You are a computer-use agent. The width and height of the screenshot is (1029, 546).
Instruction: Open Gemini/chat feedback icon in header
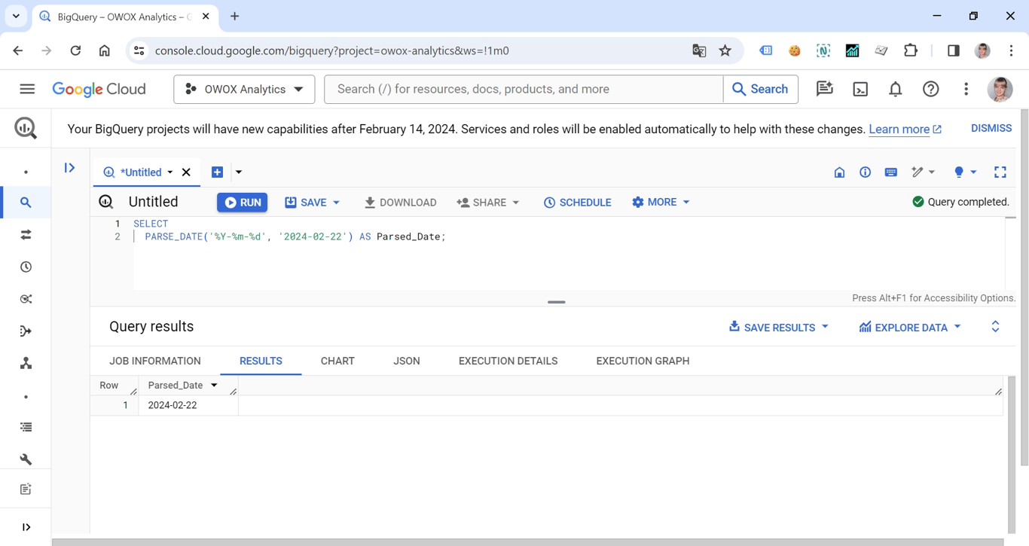[x=825, y=89]
